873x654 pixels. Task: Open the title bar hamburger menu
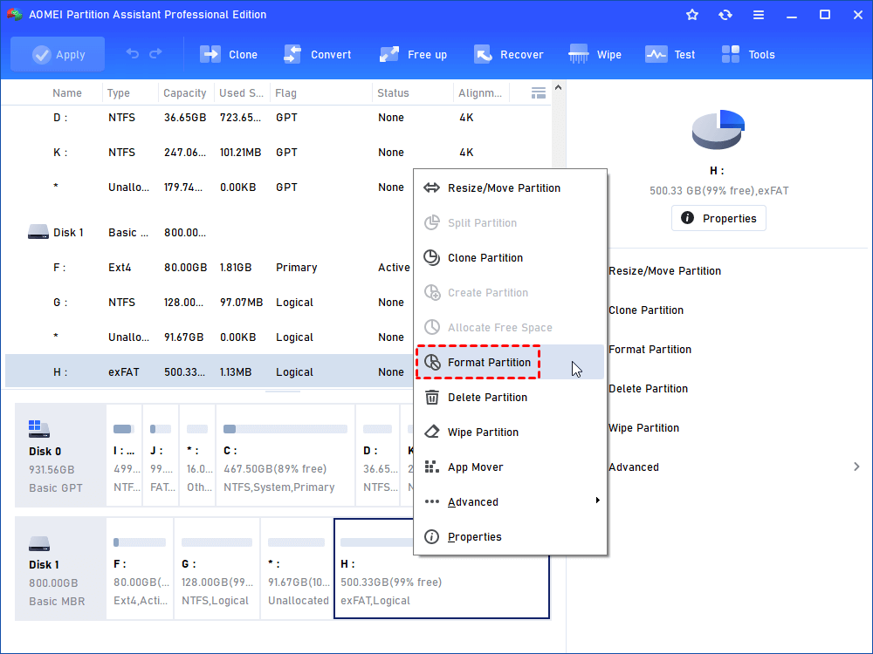tap(758, 15)
